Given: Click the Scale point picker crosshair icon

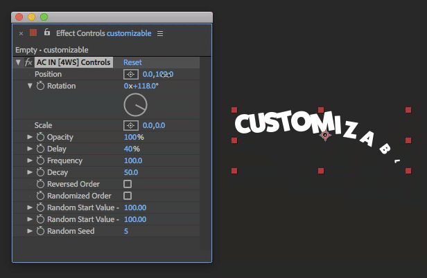Looking at the screenshot, I should [x=130, y=125].
